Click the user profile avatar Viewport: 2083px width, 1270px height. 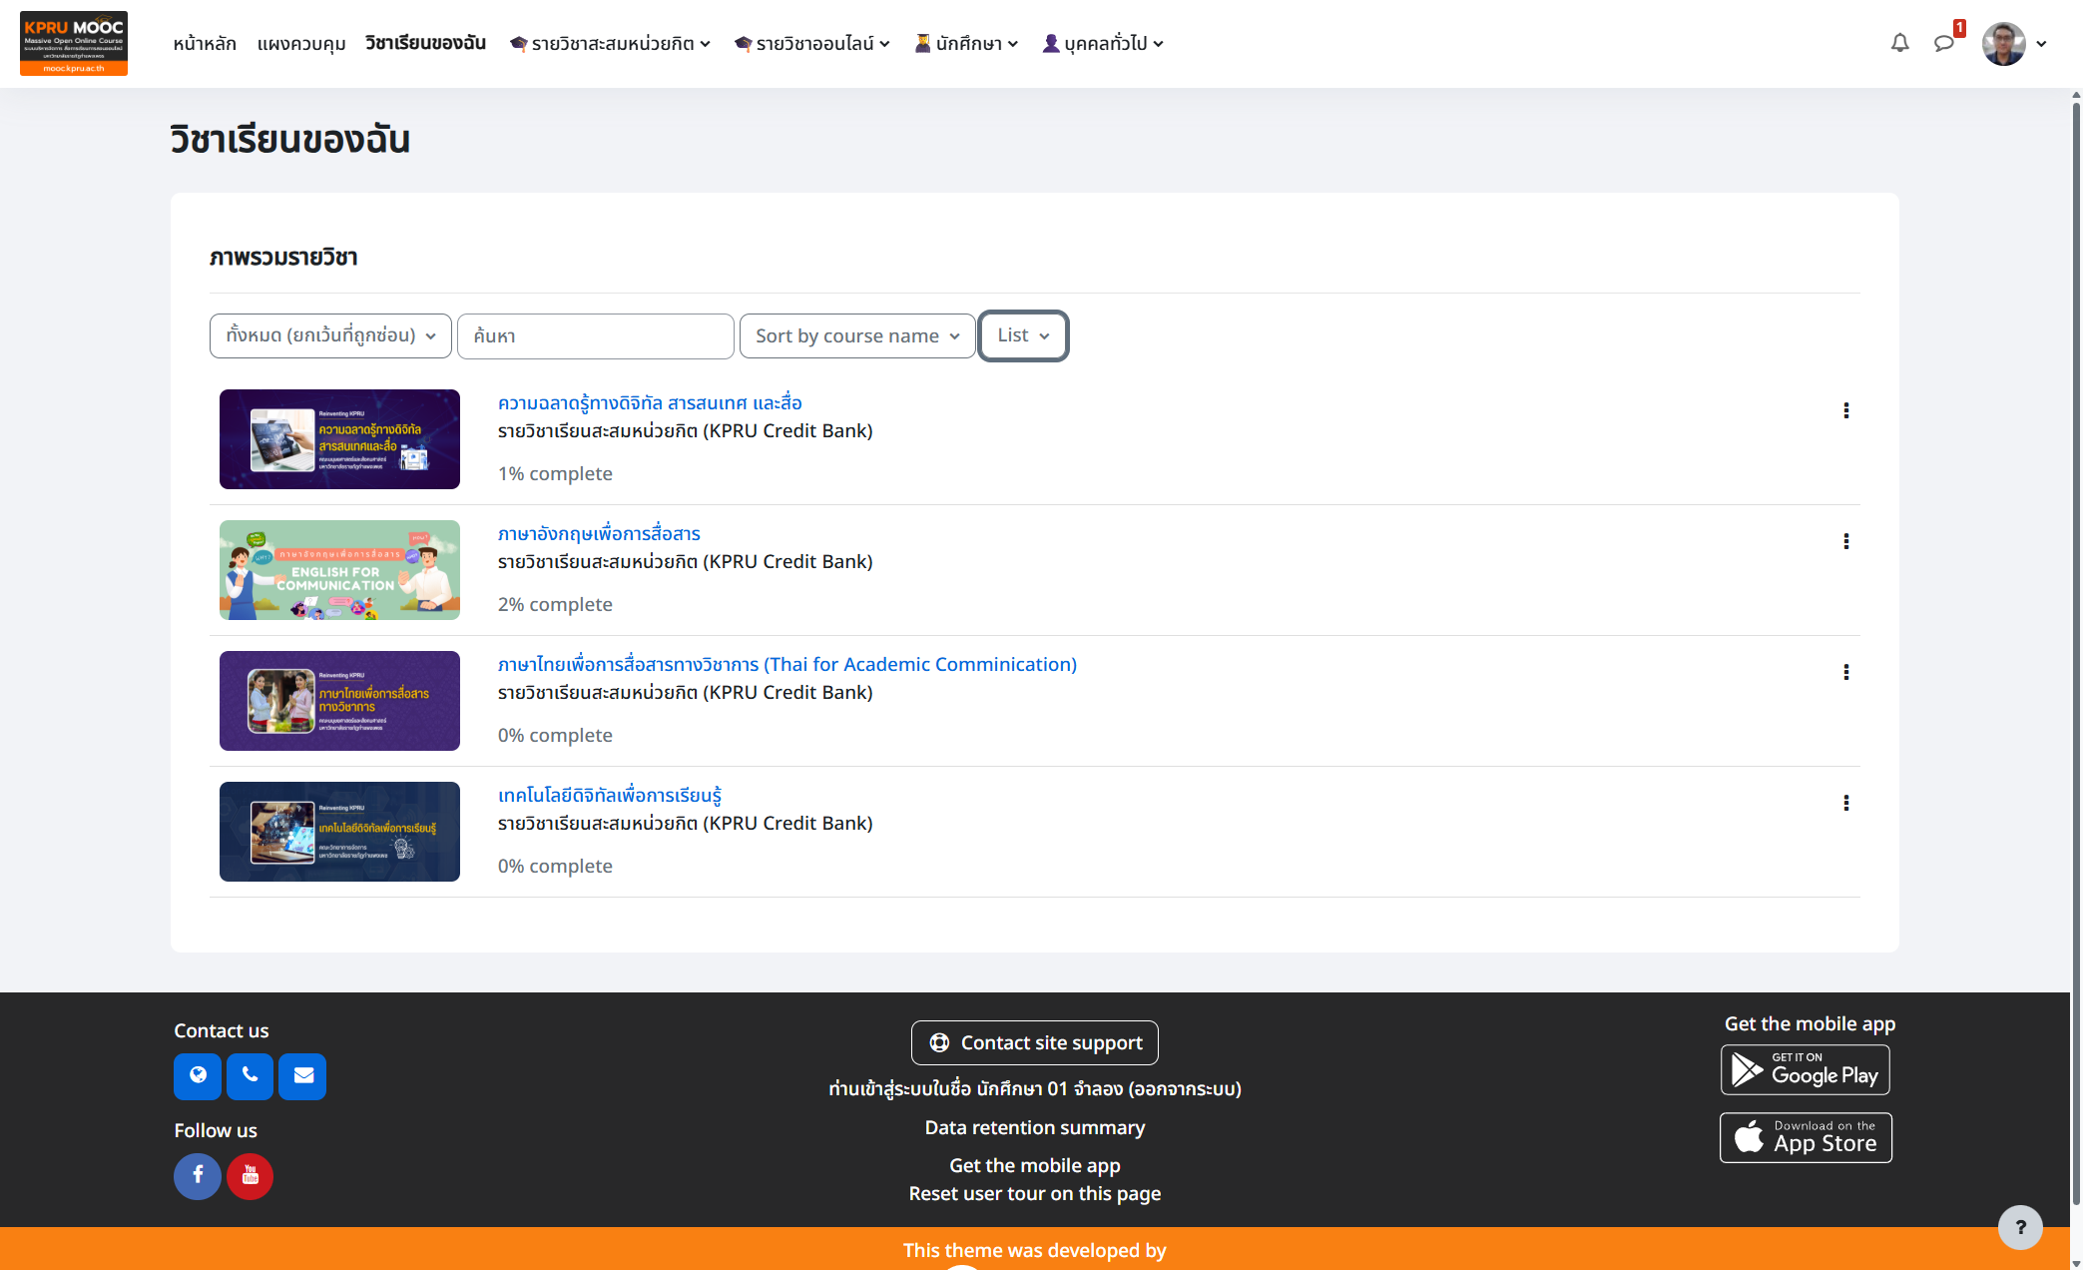[2003, 44]
